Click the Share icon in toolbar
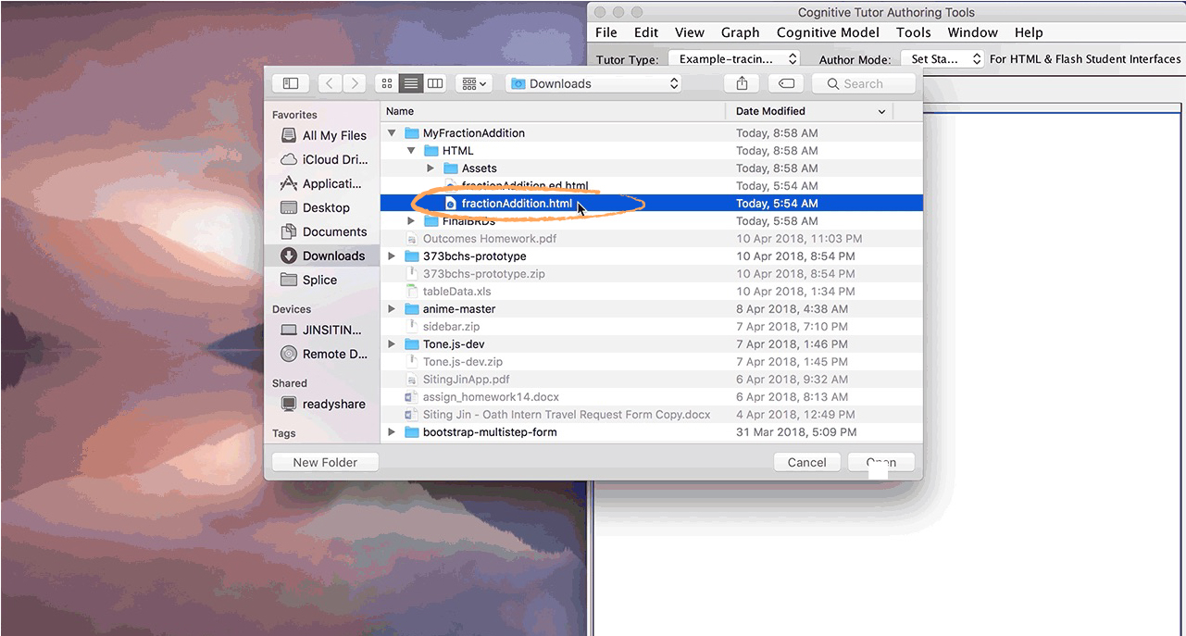 coord(742,83)
